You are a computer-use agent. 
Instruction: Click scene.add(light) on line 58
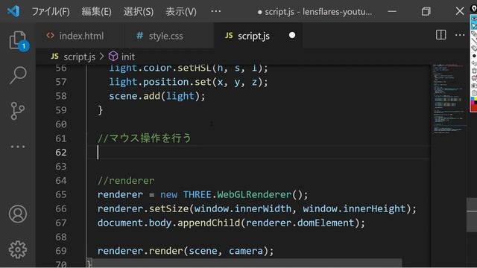pos(157,96)
